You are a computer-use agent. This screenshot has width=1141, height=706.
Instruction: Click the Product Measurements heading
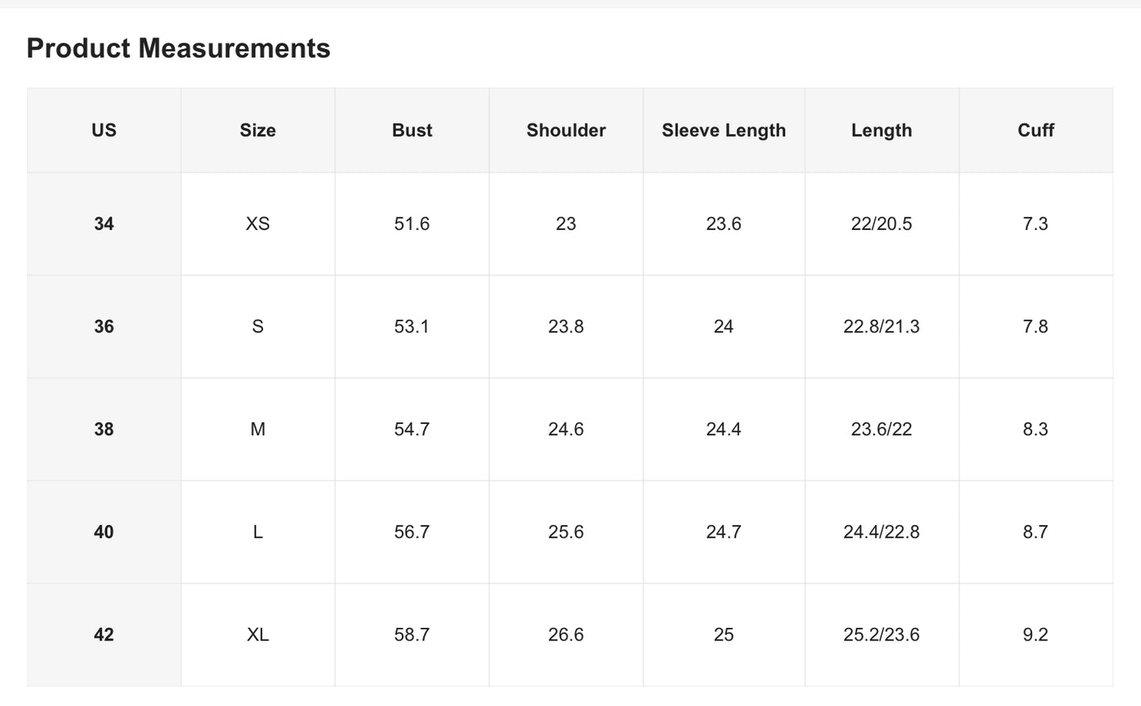click(178, 49)
